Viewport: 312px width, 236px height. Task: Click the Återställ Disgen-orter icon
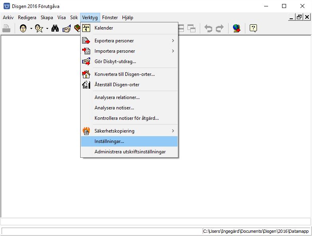pos(86,85)
